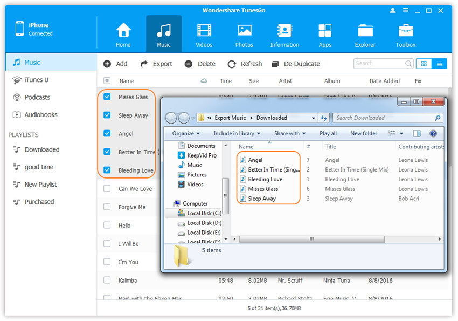Open the Apps tab
458x321 pixels.
click(325, 35)
